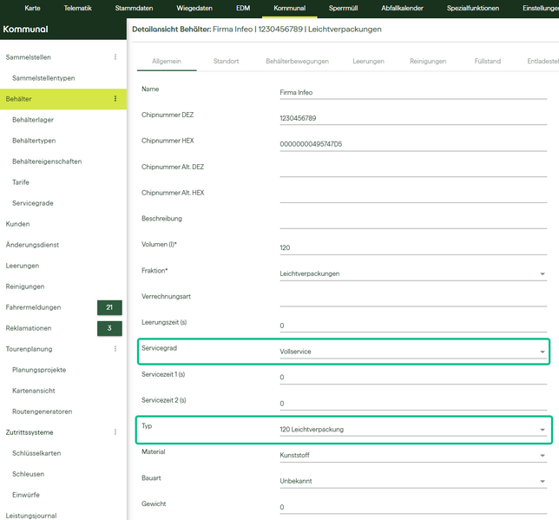The height and width of the screenshot is (520, 559).
Task: Switch to the Standort tab
Action: [x=226, y=62]
